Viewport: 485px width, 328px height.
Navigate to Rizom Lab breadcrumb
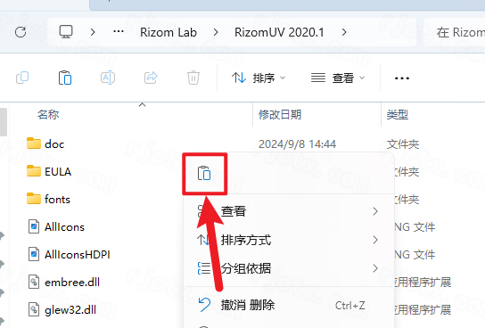(169, 32)
